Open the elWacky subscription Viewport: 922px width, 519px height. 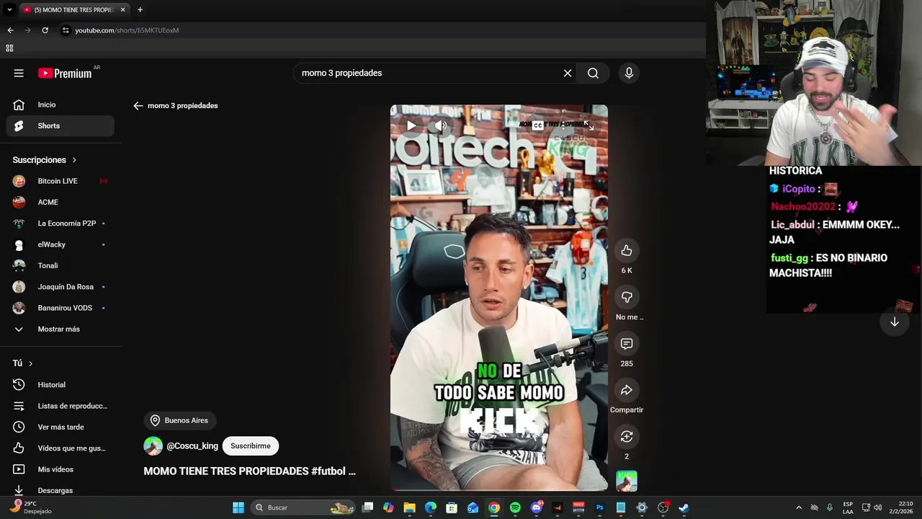pyautogui.click(x=61, y=244)
